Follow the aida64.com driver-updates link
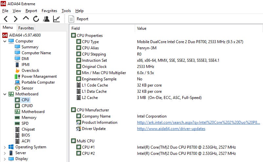 click(x=171, y=129)
